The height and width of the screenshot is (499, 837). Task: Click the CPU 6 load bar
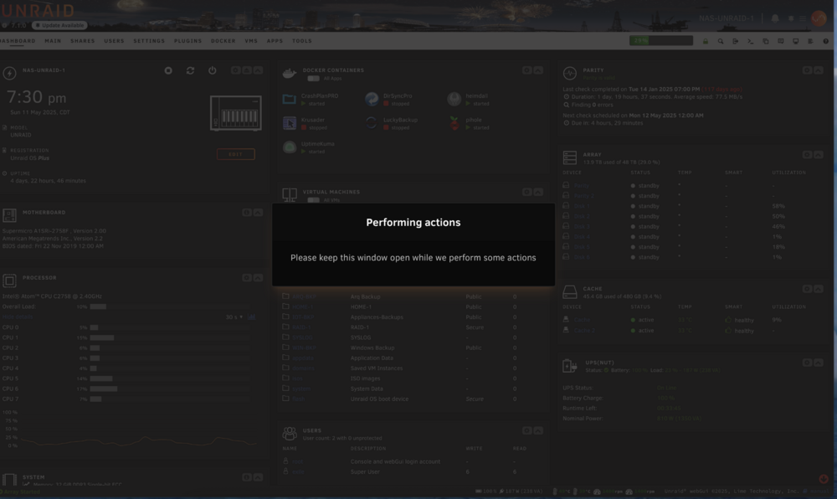pos(170,389)
